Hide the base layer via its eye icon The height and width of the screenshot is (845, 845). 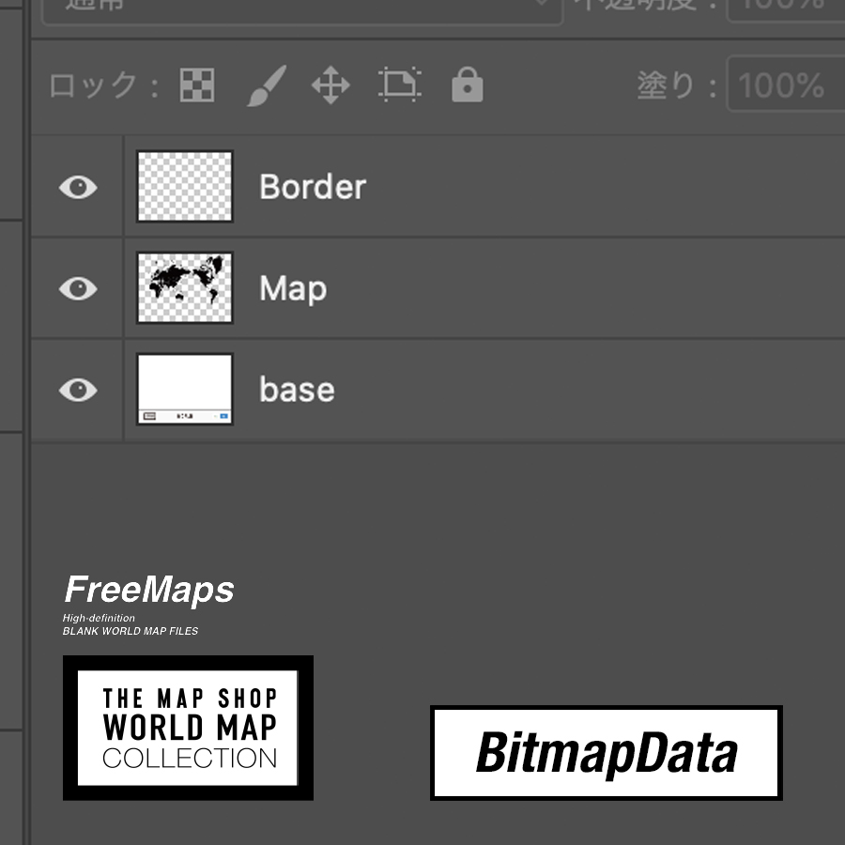tap(78, 390)
